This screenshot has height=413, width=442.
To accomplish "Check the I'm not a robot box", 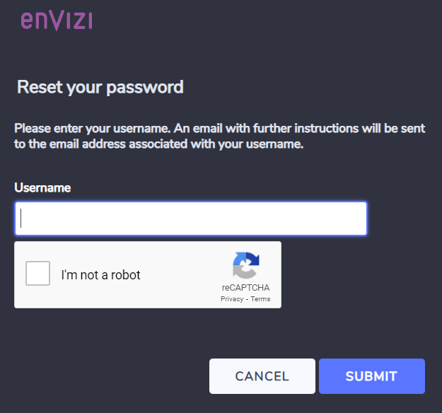I will [37, 273].
